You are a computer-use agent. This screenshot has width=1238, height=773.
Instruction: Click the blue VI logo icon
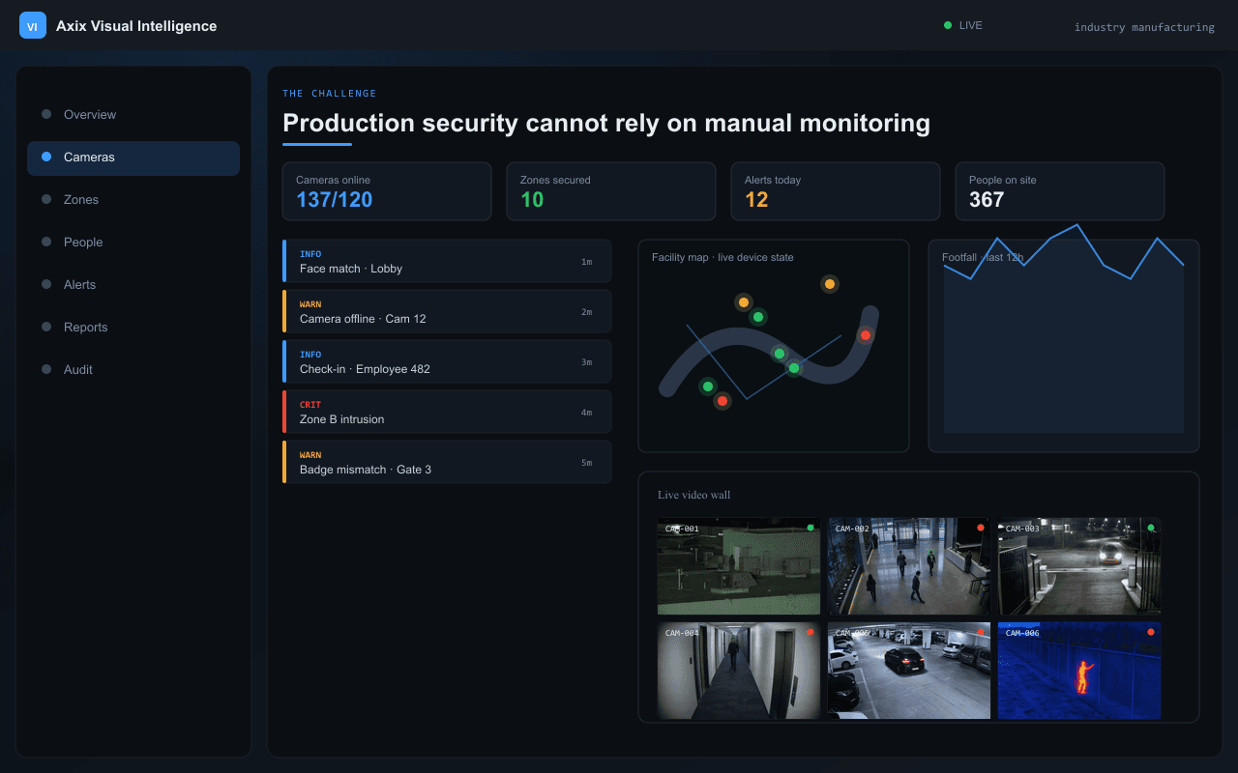click(x=33, y=26)
